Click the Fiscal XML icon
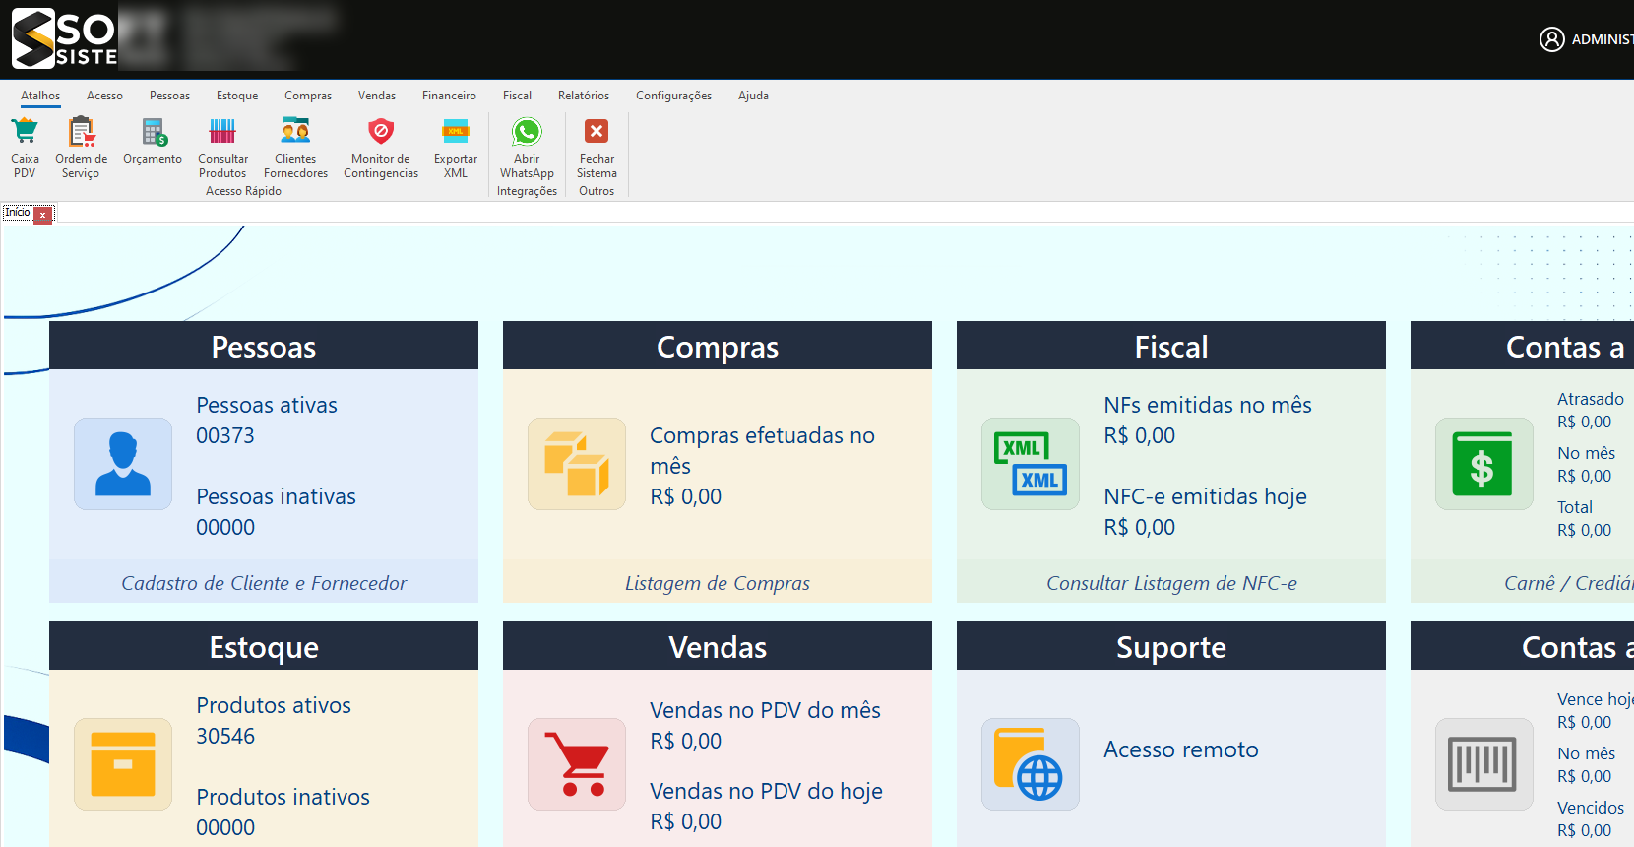This screenshot has width=1634, height=847. coord(1031,464)
